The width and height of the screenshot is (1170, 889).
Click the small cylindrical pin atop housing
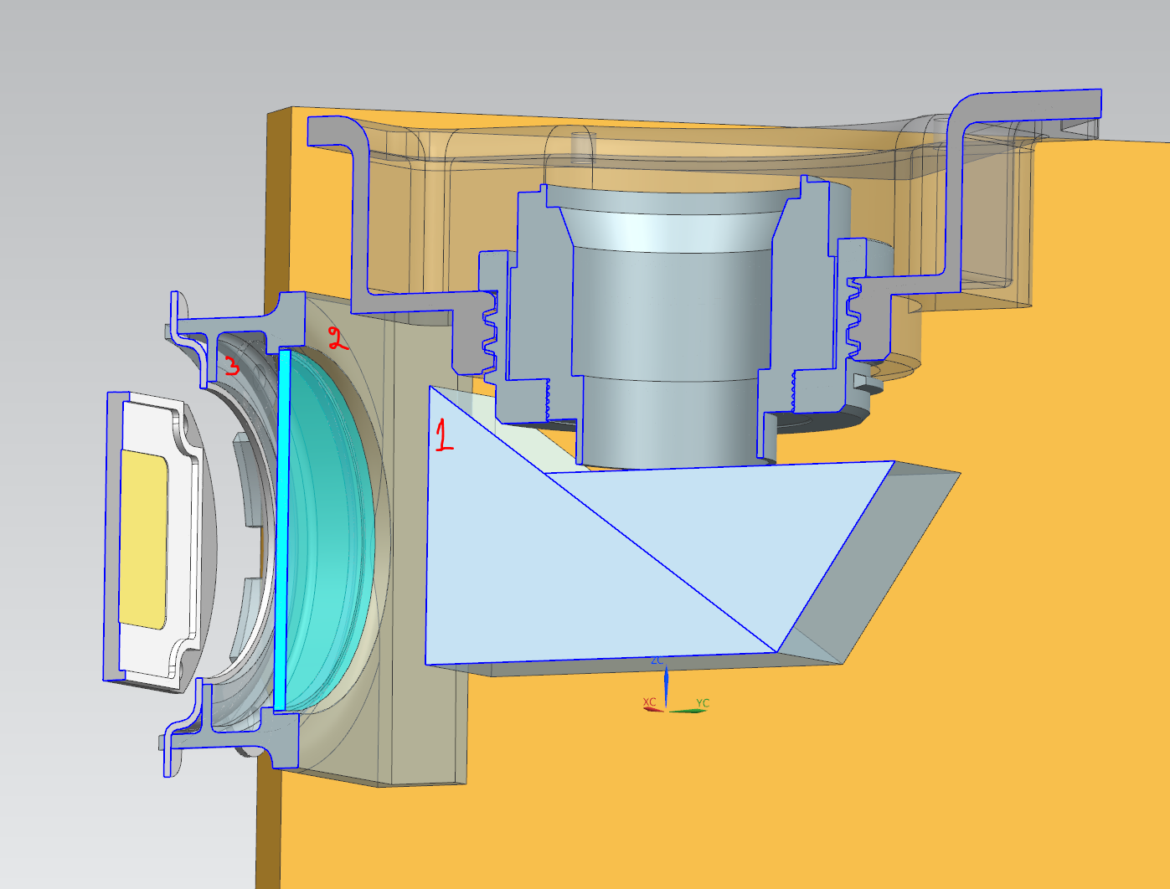(582, 146)
